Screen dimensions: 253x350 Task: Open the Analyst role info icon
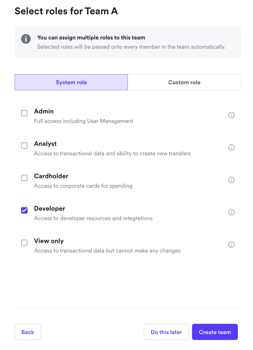pos(231,147)
